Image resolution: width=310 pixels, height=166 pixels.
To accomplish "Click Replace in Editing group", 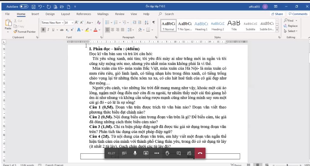I will [x=290, y=26].
